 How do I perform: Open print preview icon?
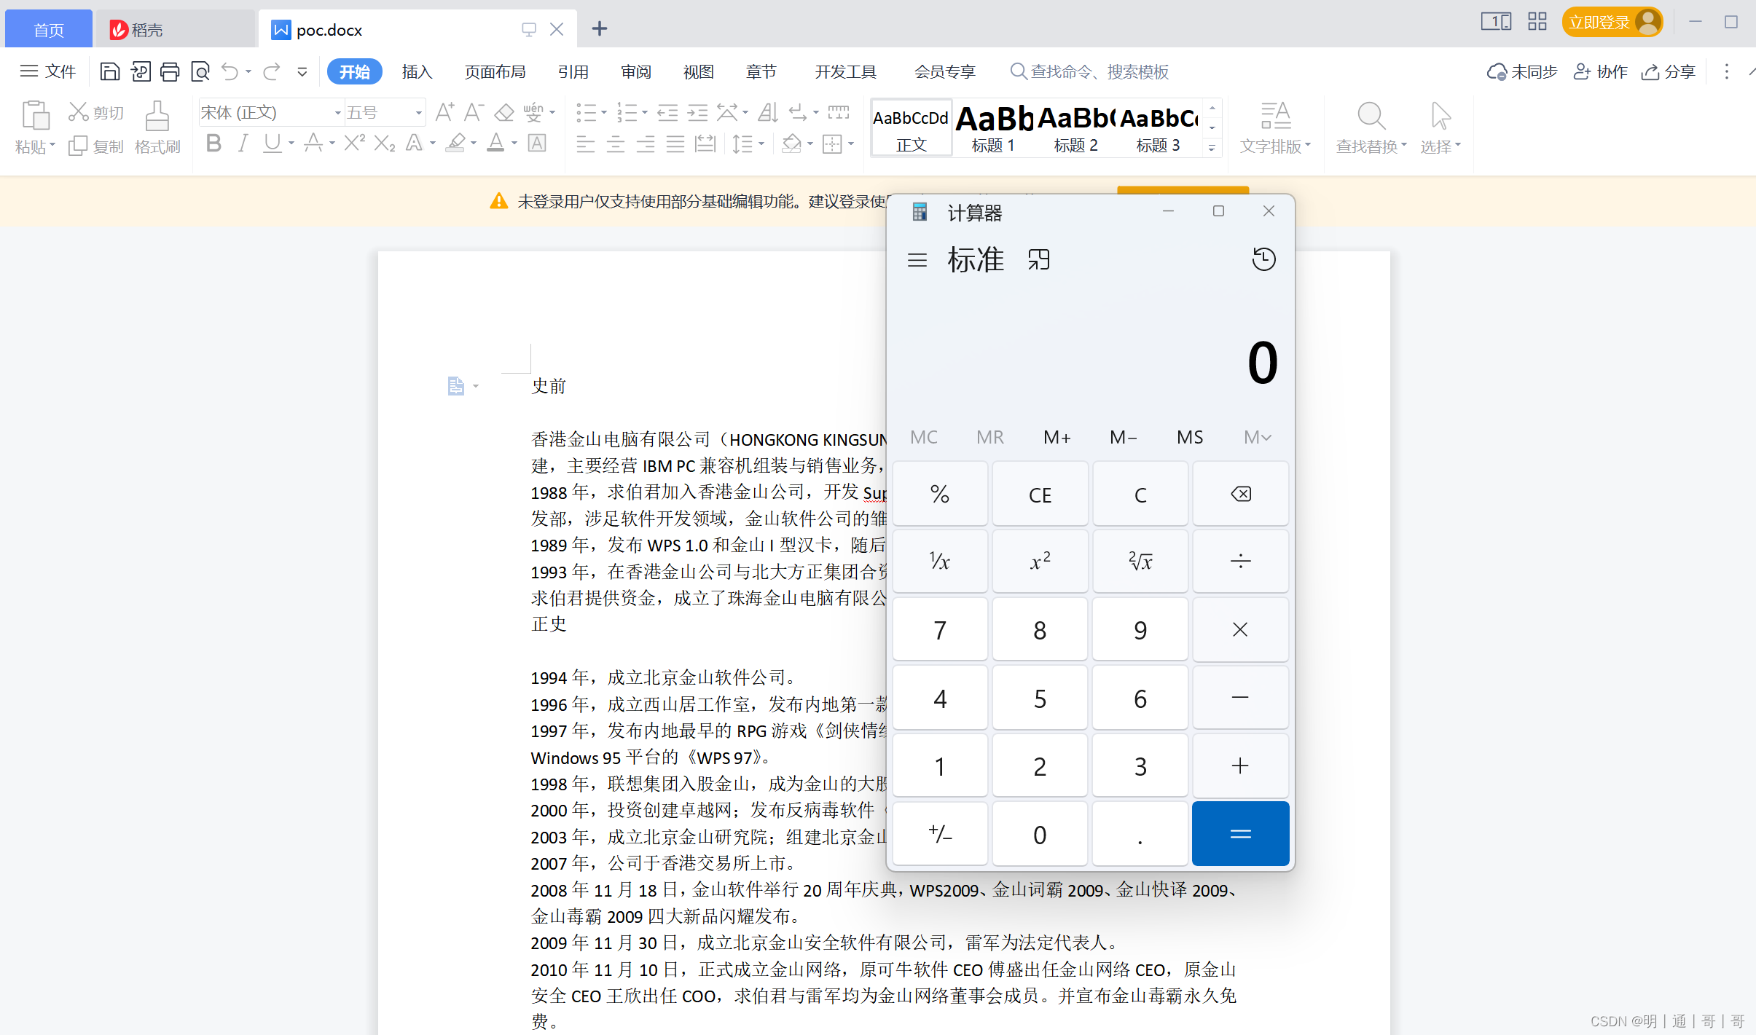click(200, 71)
